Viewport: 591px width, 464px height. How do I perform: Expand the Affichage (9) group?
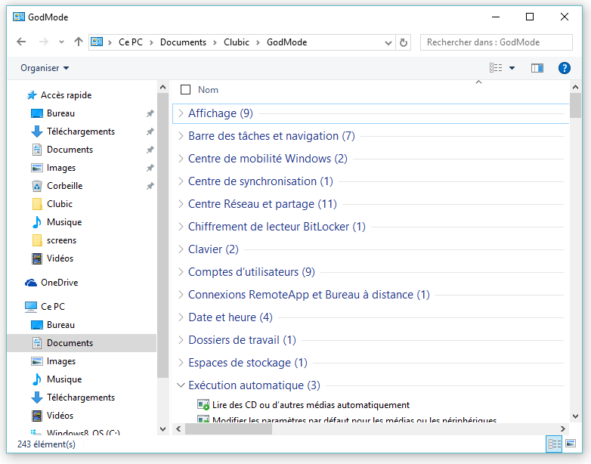tap(181, 113)
